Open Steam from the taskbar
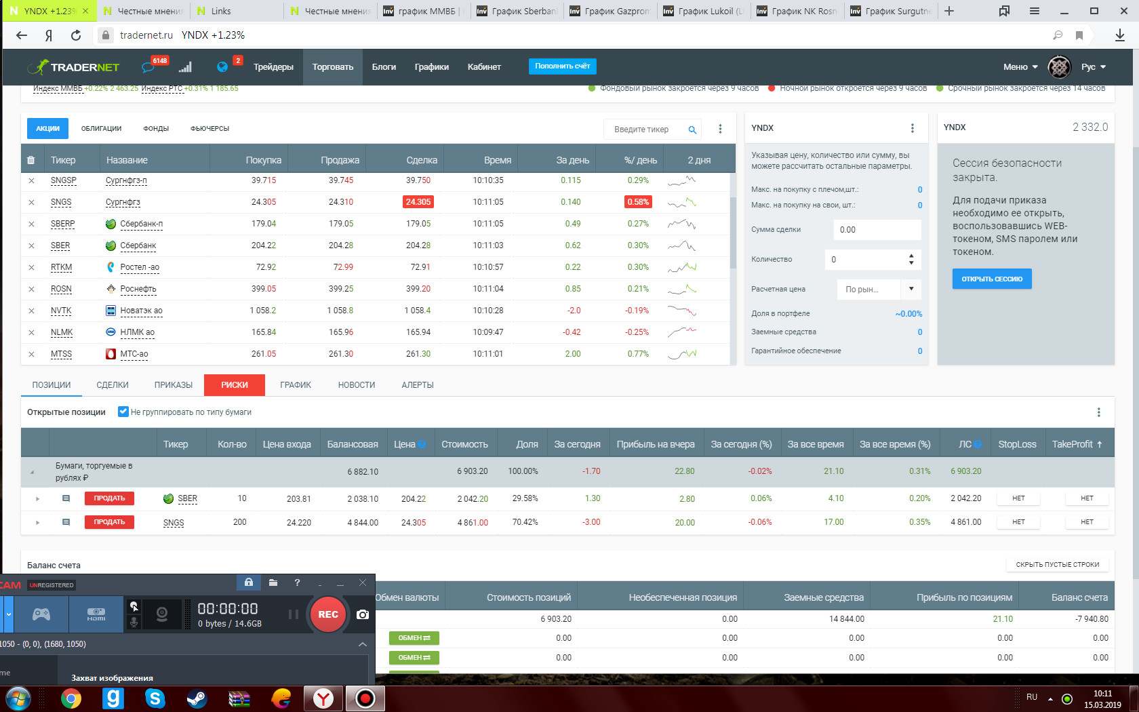The image size is (1139, 712). [x=197, y=698]
